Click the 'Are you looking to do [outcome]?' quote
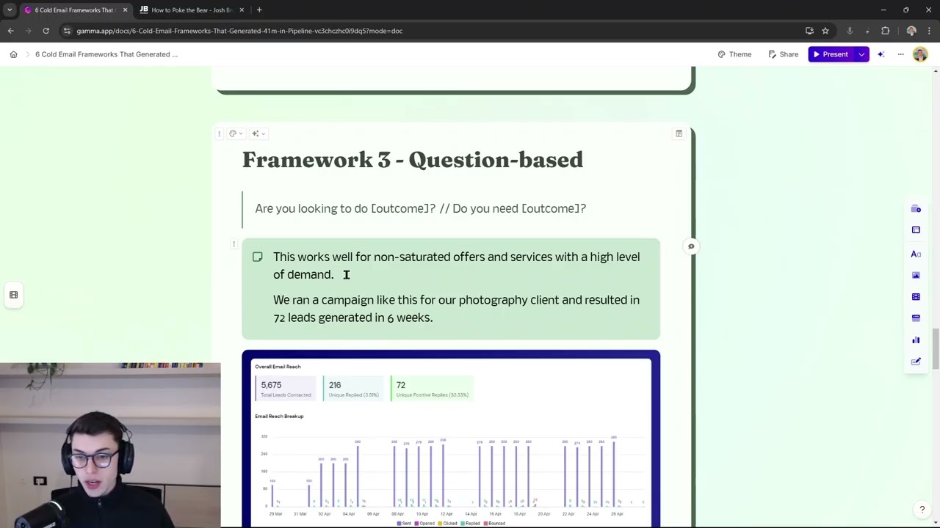 420,208
